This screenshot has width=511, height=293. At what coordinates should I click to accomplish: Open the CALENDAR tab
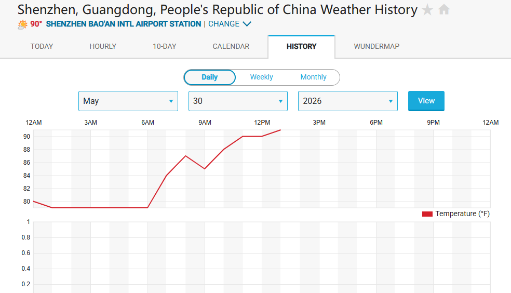(231, 46)
